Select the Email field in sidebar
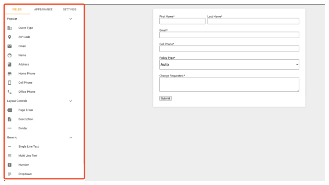This screenshot has width=329, height=185. (x=22, y=46)
